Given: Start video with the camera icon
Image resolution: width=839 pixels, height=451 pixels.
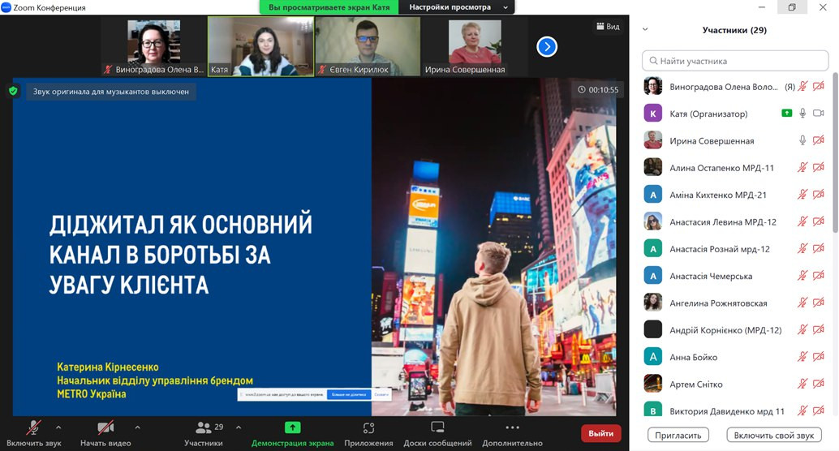Looking at the screenshot, I should pyautogui.click(x=105, y=427).
